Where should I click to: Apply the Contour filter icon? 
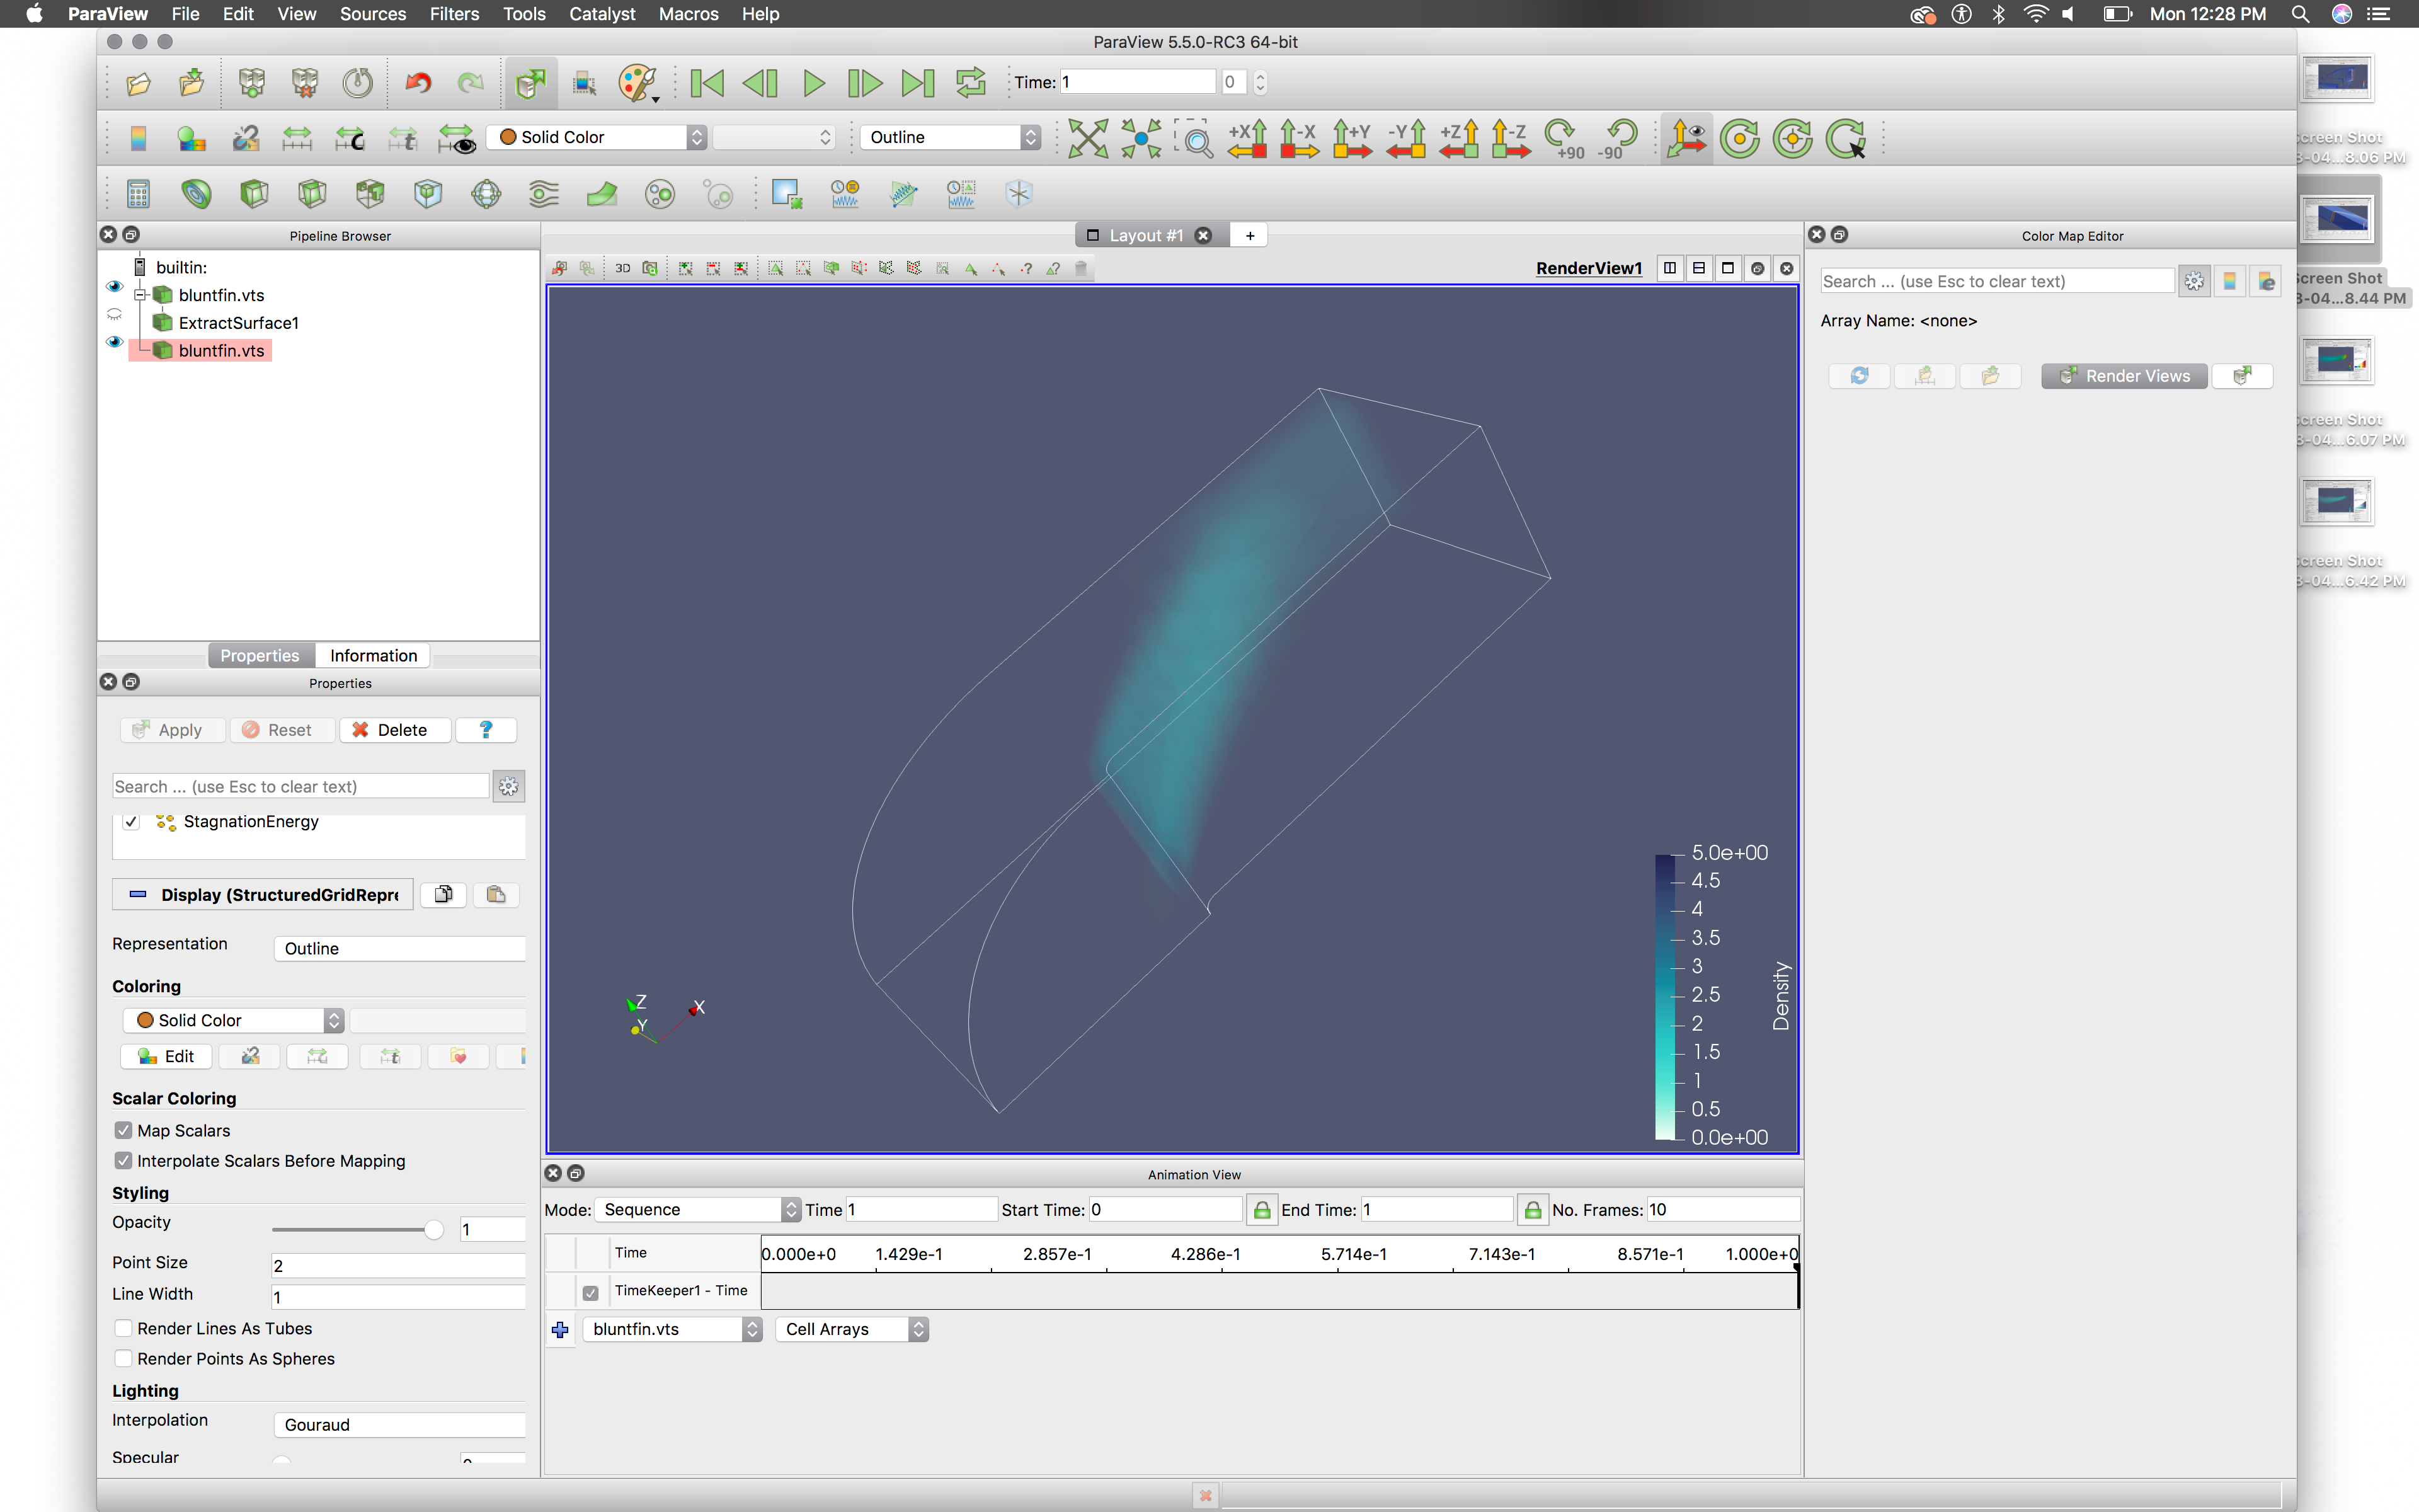coord(196,193)
